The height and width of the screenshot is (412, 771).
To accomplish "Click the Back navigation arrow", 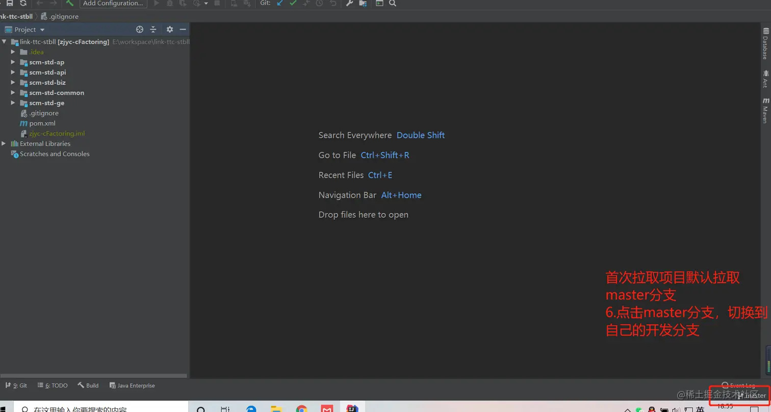I will pyautogui.click(x=40, y=3).
